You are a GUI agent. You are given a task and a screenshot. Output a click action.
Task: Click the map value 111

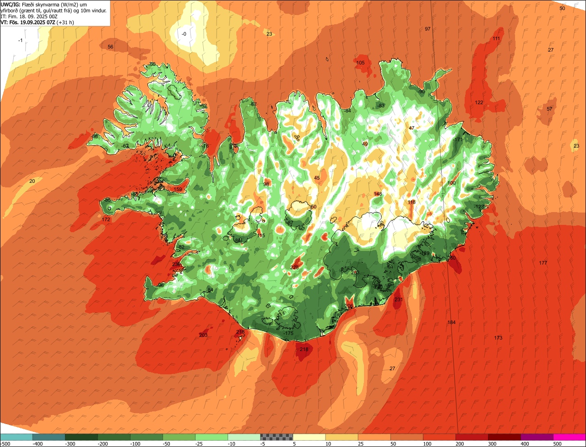[x=496, y=39]
